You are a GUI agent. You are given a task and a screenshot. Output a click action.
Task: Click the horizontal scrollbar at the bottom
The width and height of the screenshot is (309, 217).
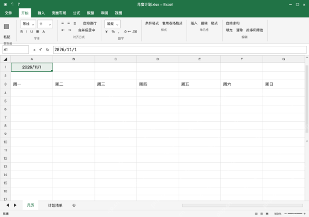[243, 205]
